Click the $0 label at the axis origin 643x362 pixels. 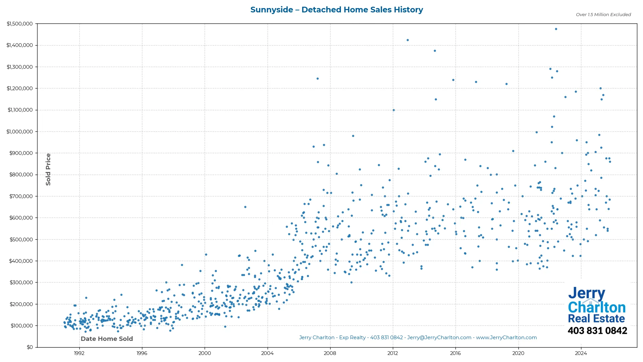(x=29, y=347)
